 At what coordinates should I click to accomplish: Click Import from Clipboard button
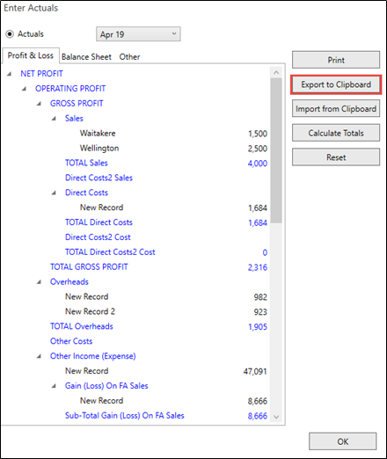(x=336, y=109)
